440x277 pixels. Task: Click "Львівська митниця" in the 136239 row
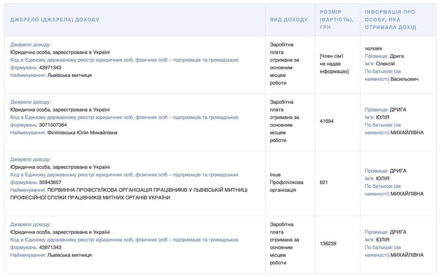(69, 255)
